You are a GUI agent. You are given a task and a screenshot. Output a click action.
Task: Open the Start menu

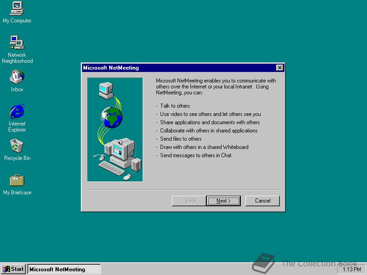point(13,269)
